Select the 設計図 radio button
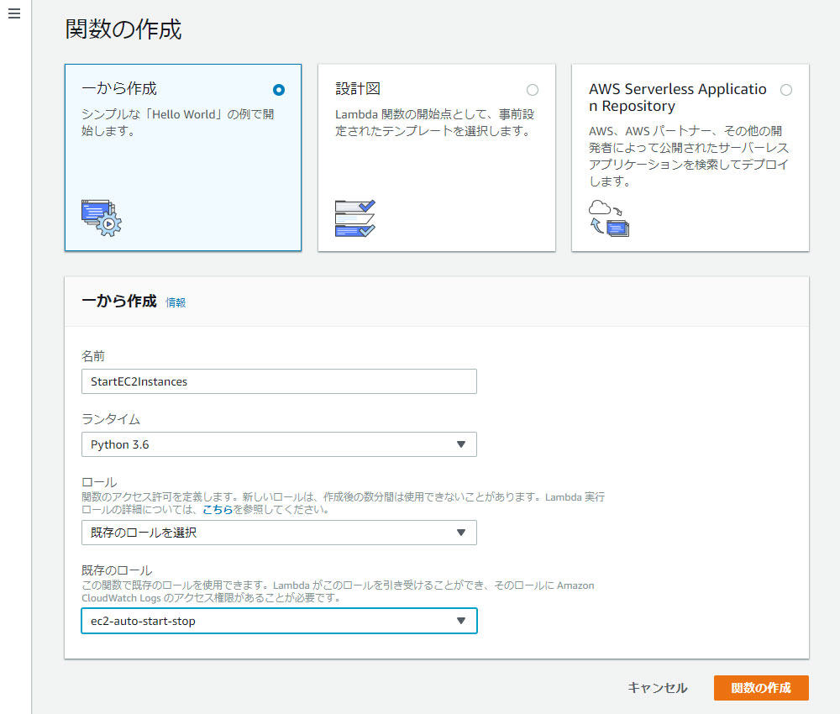Screen dimensions: 840x714 [532, 90]
